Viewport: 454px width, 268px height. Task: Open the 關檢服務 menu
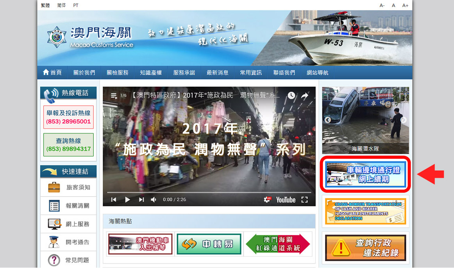pyautogui.click(x=118, y=73)
